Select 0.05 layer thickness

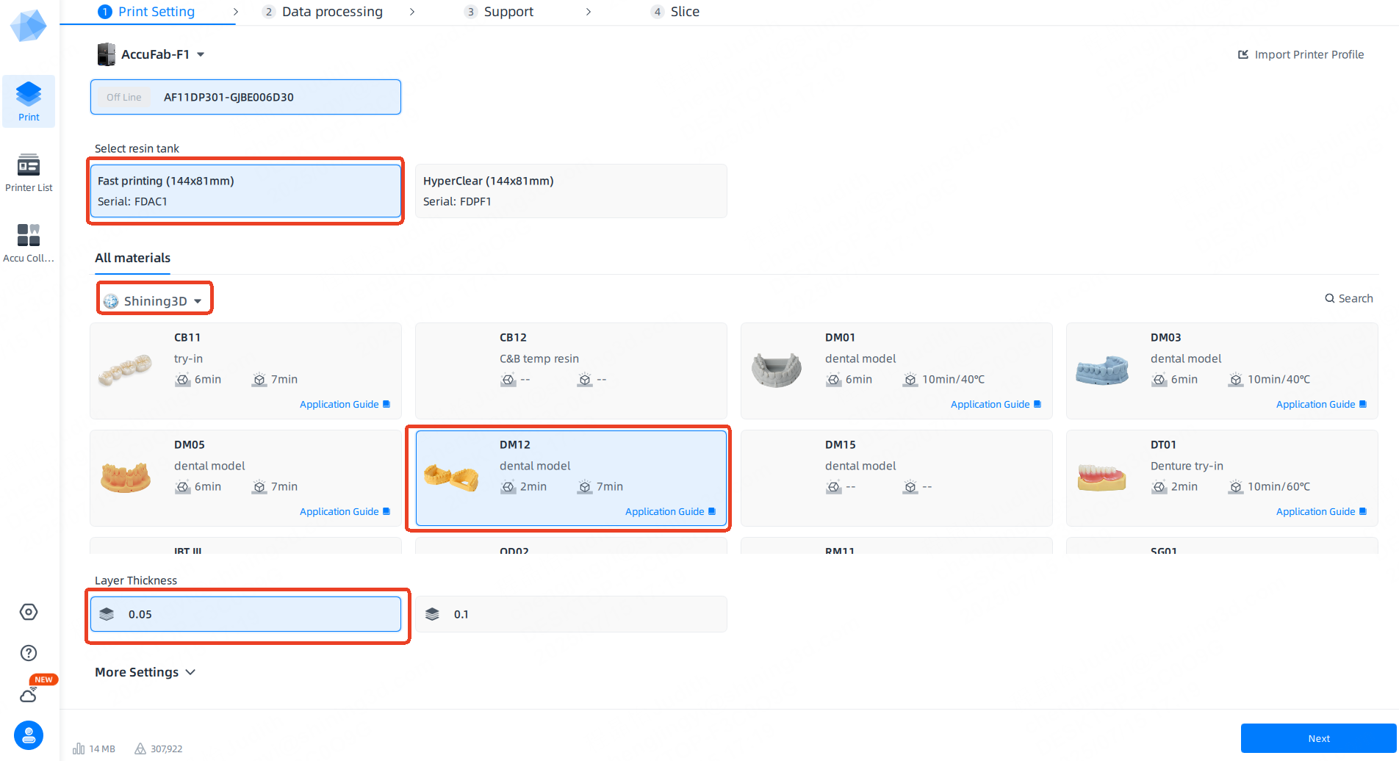coord(245,614)
